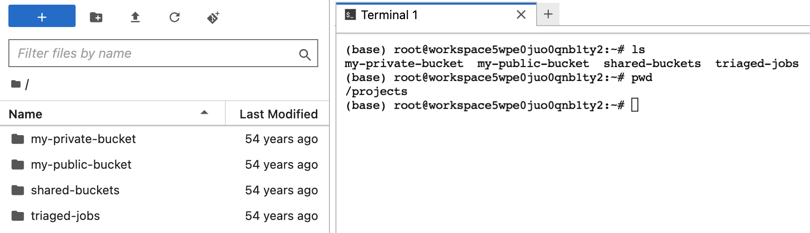The image size is (810, 233).
Task: Sort by Last Modified column
Action: click(278, 114)
